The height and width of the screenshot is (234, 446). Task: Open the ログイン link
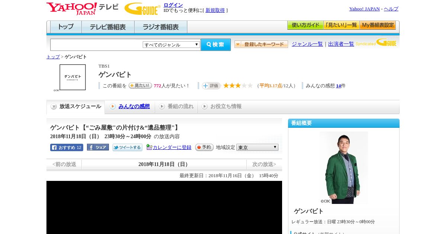[173, 5]
